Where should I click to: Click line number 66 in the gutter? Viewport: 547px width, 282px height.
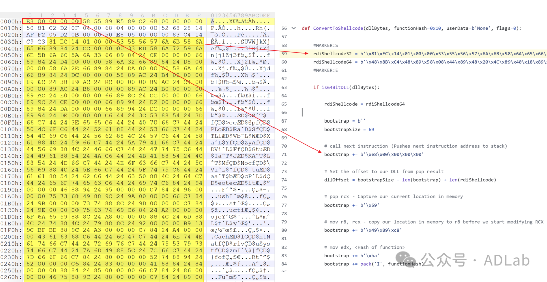tap(284, 112)
